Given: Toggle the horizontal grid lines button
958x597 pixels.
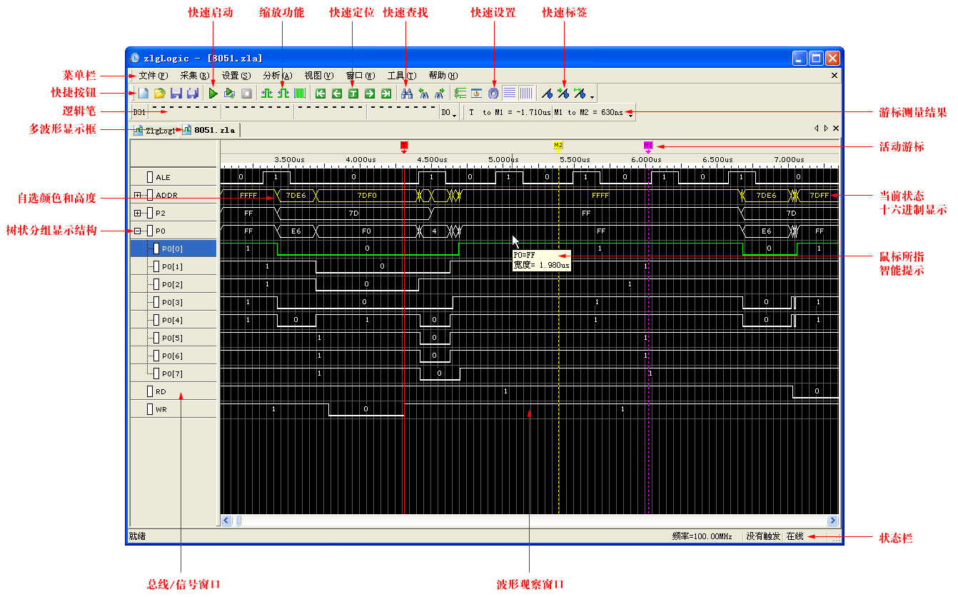Looking at the screenshot, I should [510, 93].
